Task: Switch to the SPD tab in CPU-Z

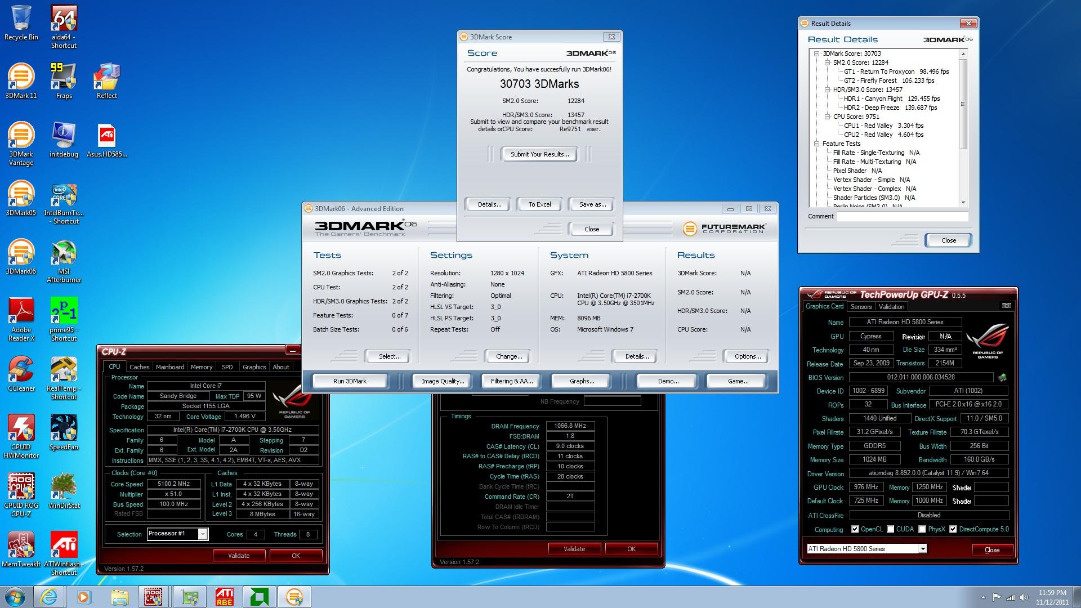Action: [x=227, y=366]
